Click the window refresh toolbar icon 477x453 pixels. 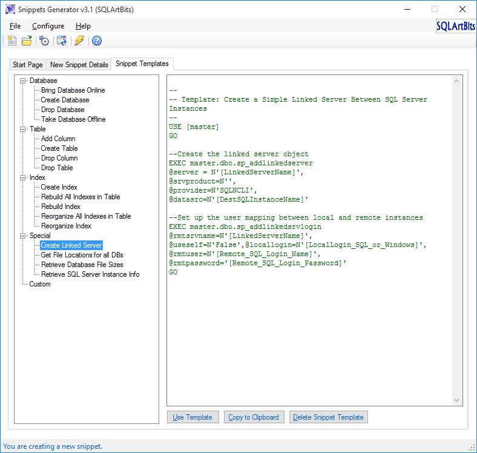[x=61, y=41]
